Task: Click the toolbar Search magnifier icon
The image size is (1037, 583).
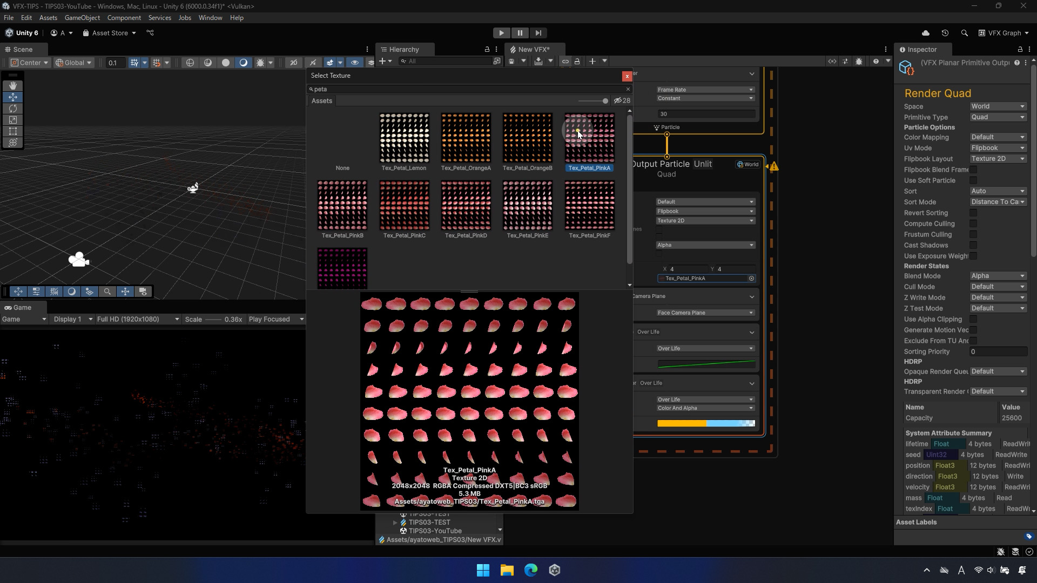Action: [965, 33]
